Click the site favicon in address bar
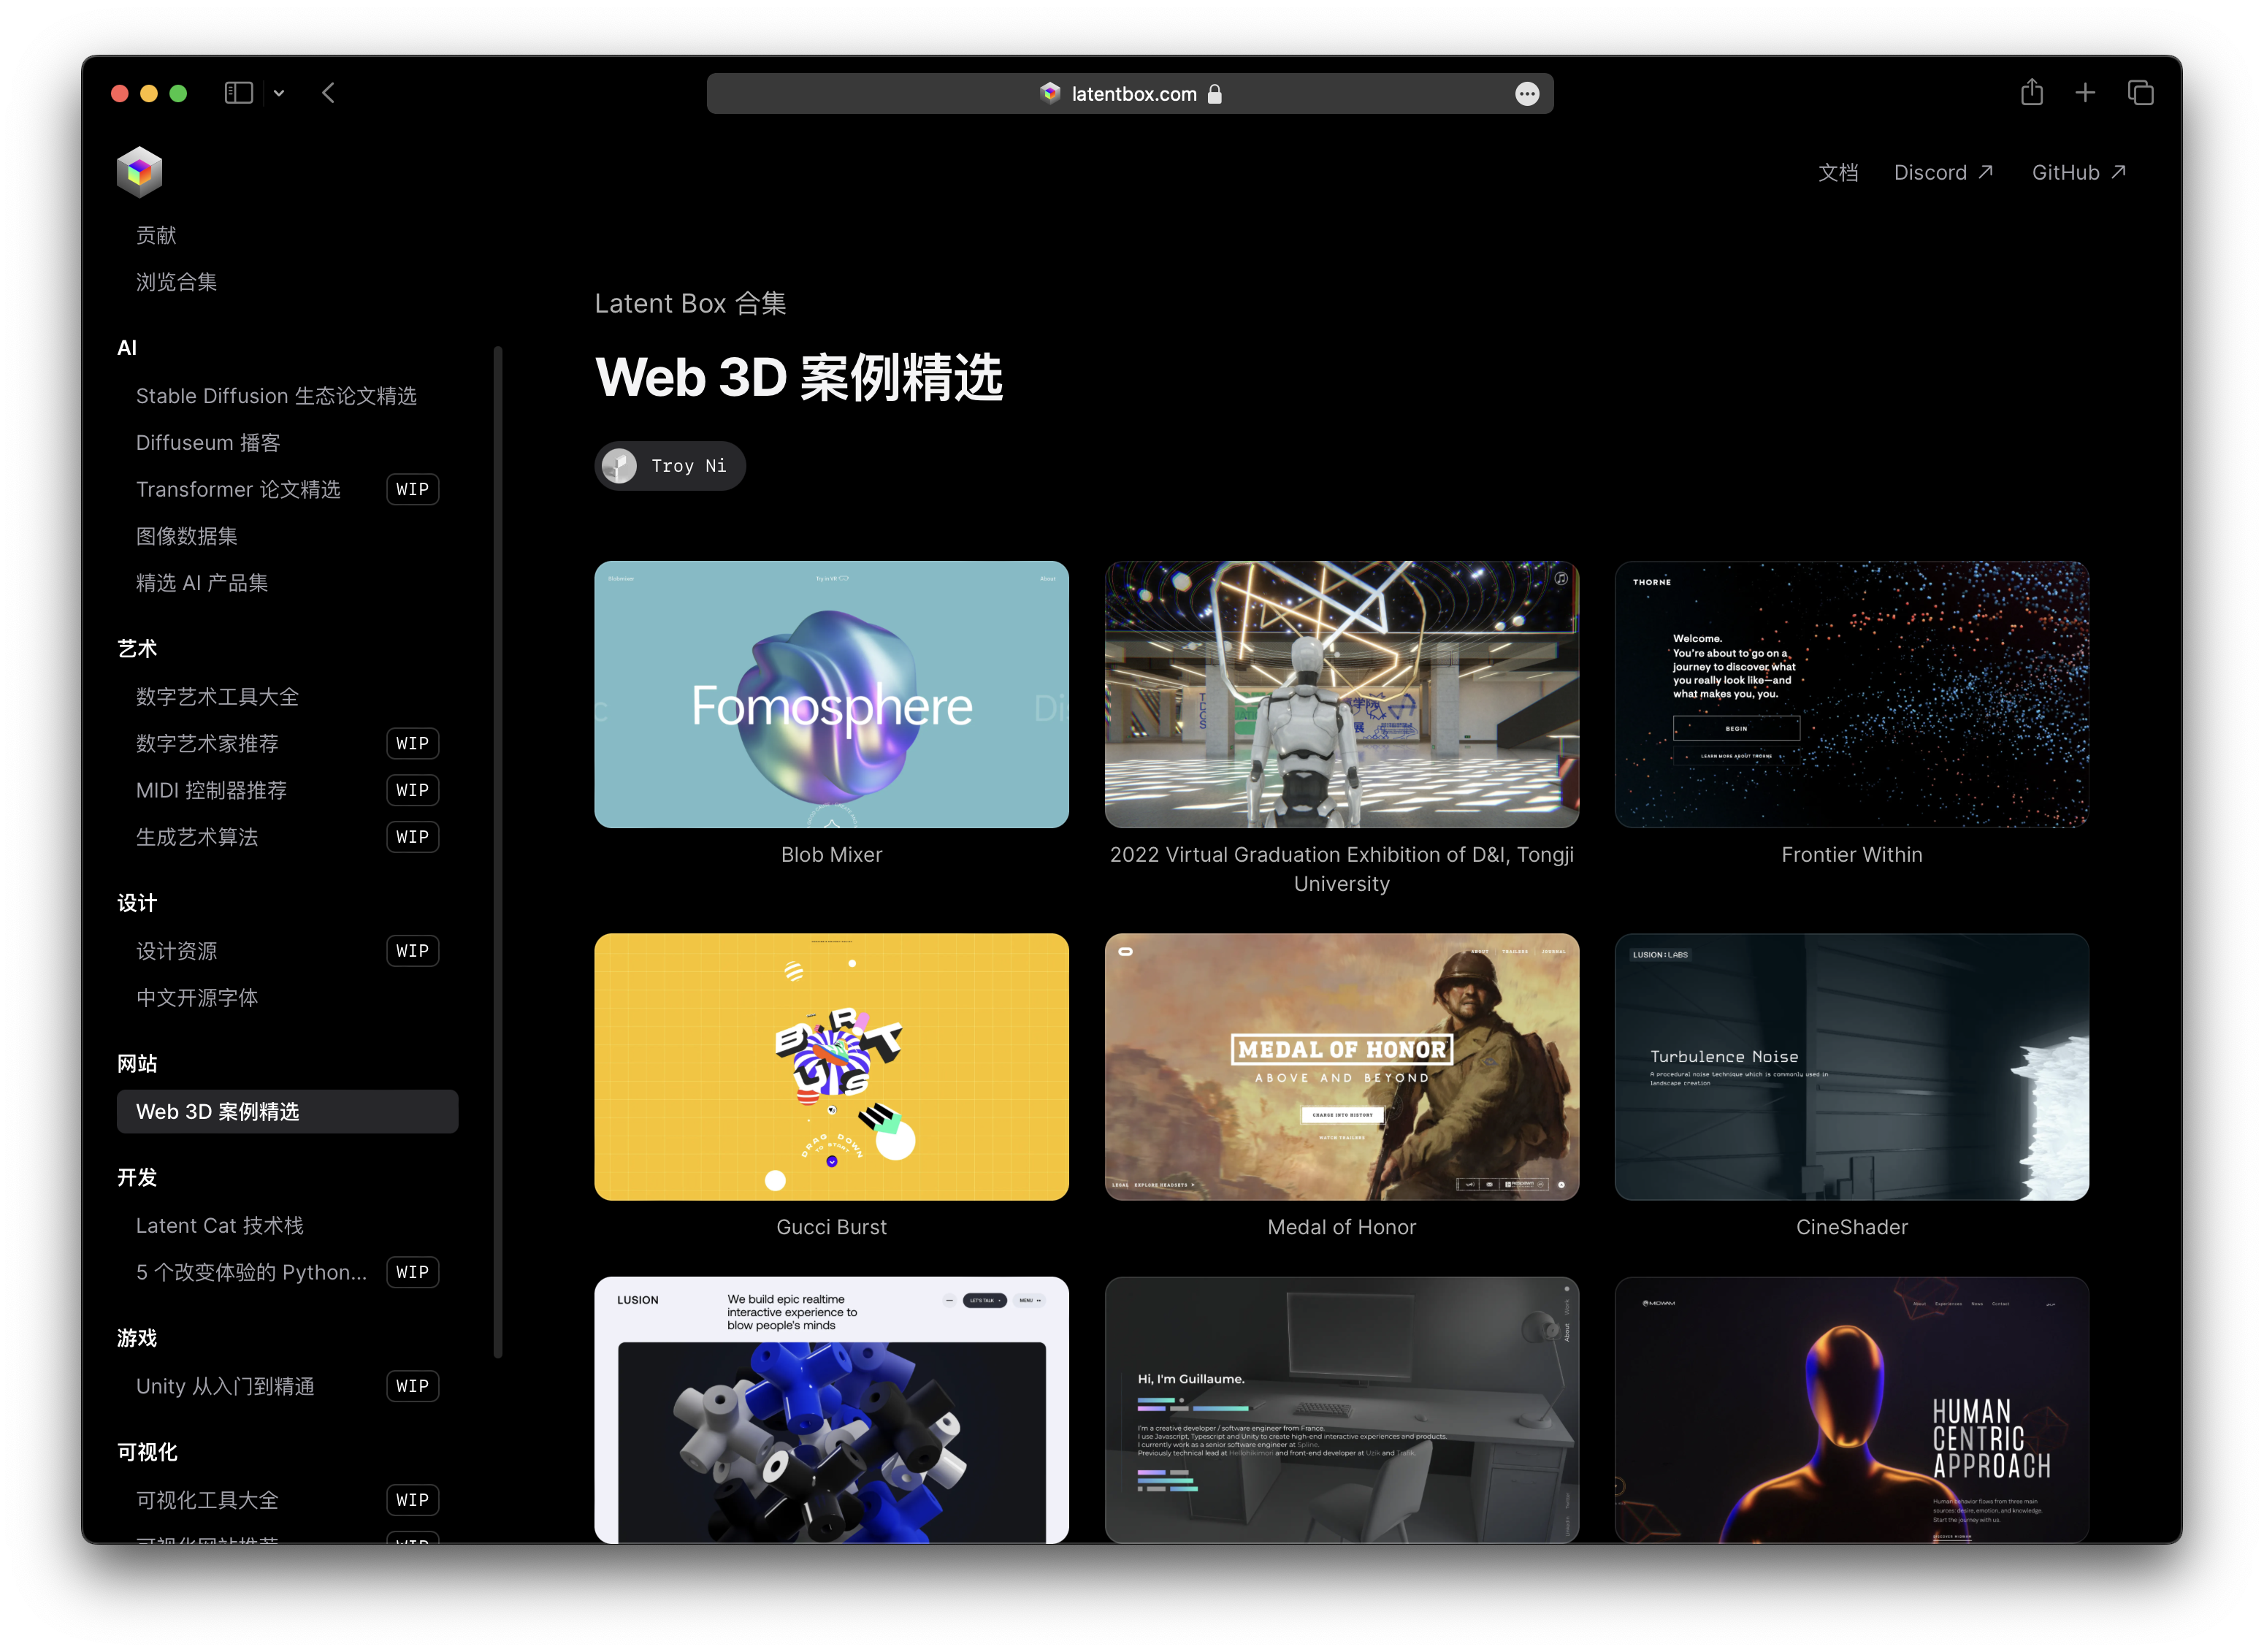Screen dimensions: 2264x1652 [x=1049, y=93]
